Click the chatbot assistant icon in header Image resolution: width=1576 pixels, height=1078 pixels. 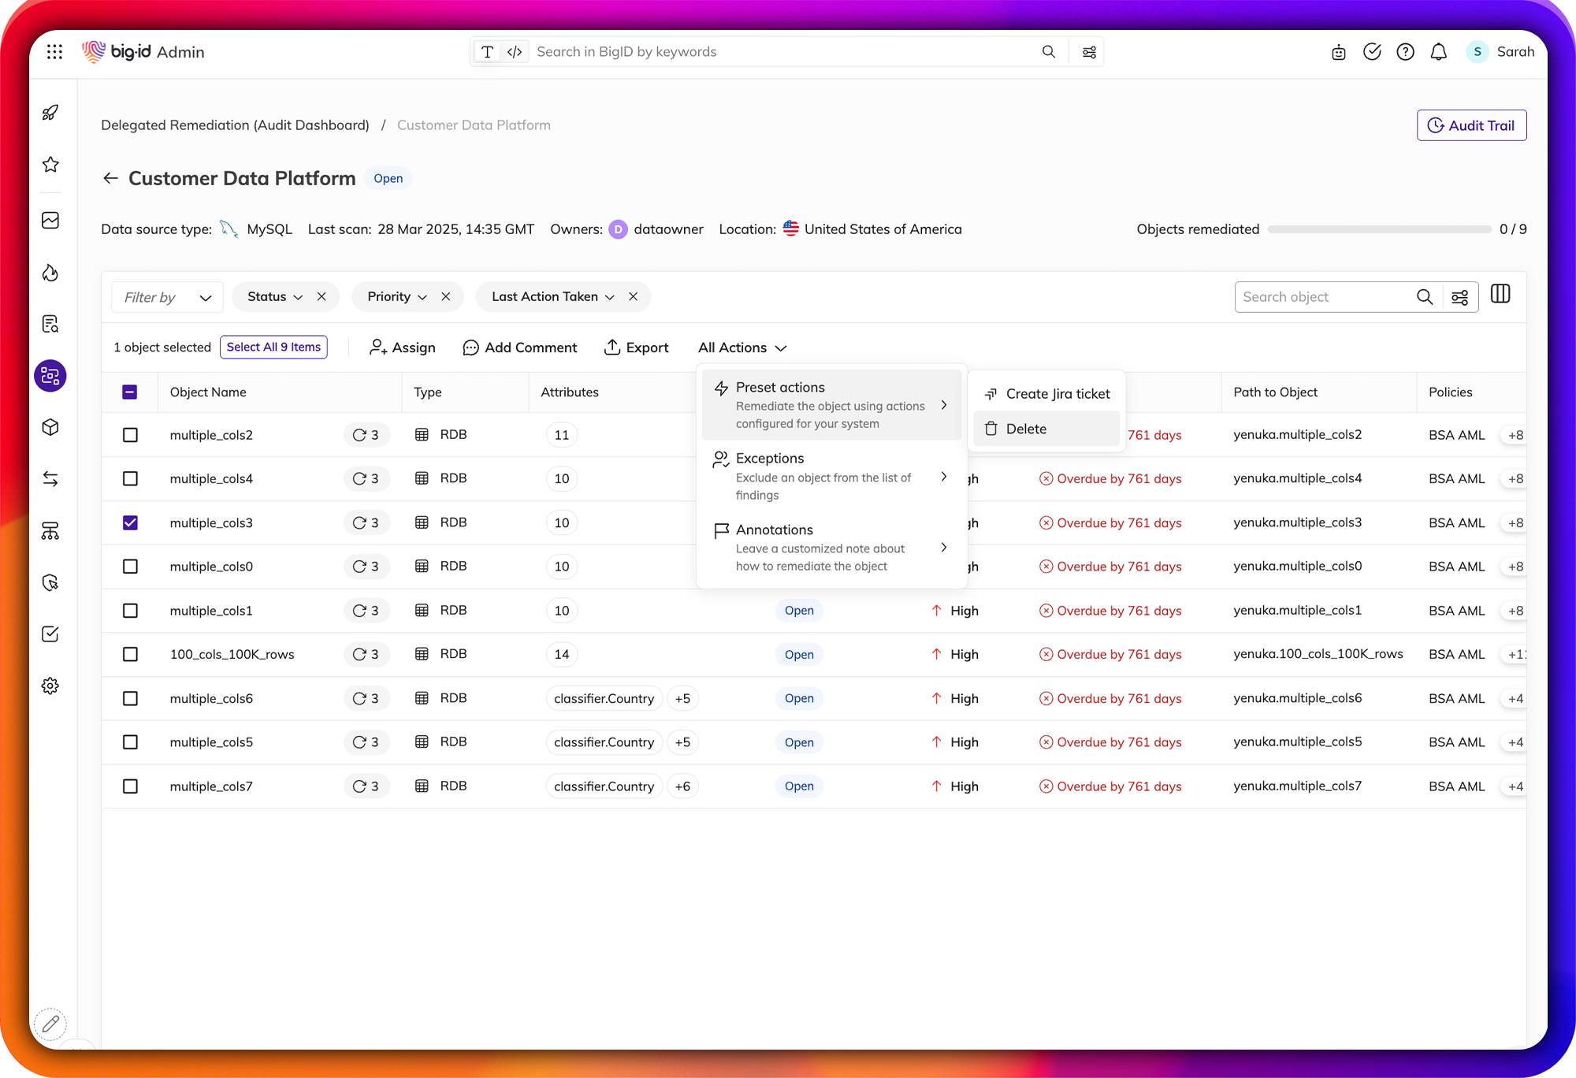pos(1338,53)
